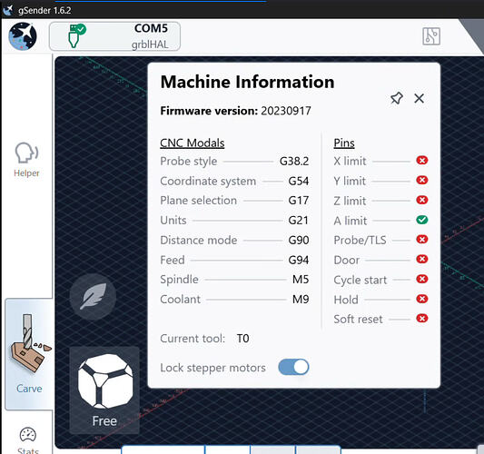Click the connected USB plug icon
The image size is (484, 454).
76,35
